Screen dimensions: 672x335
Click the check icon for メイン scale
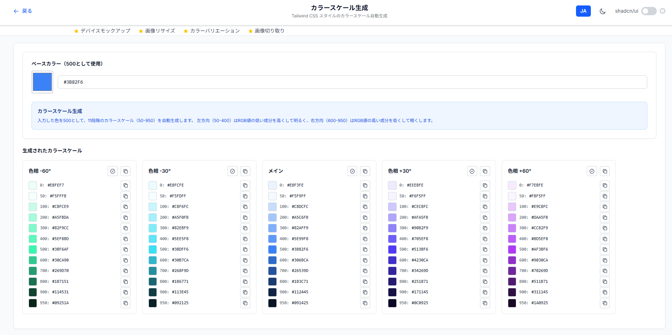tap(352, 171)
